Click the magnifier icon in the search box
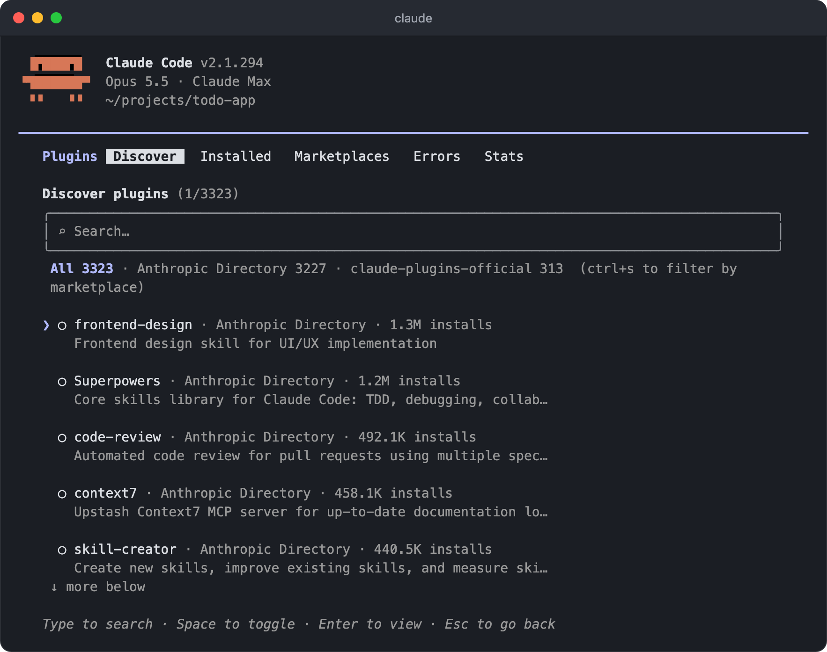Viewport: 827px width, 652px height. (62, 231)
